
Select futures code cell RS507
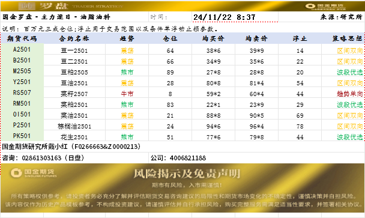click(x=22, y=92)
